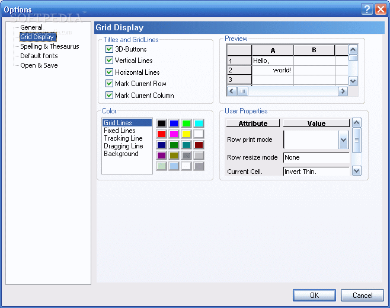Screen dimensions: 390x308
Task: Toggle Mark Current Column checkbox
Action: click(109, 95)
